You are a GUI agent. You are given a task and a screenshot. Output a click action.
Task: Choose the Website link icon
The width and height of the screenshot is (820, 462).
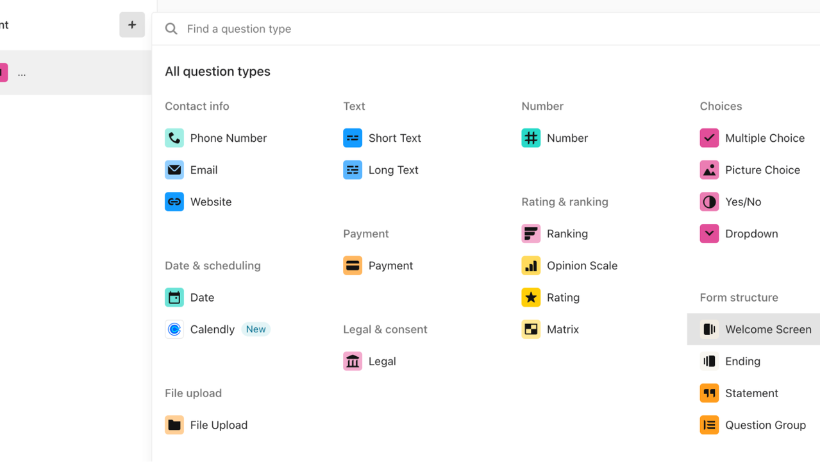click(x=174, y=201)
